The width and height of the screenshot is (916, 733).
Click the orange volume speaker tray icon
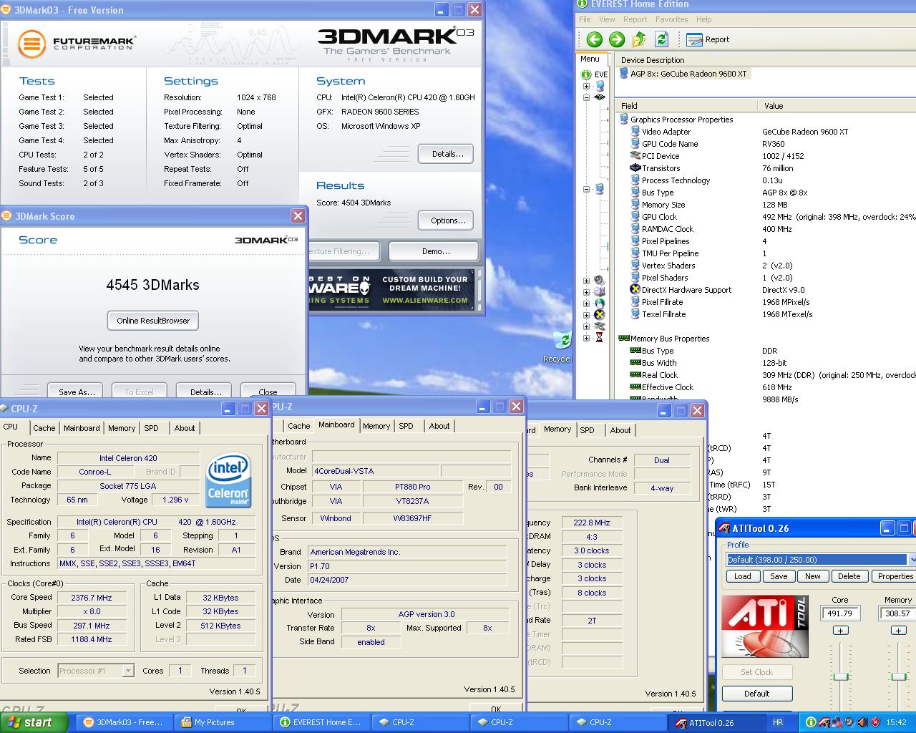point(862,722)
